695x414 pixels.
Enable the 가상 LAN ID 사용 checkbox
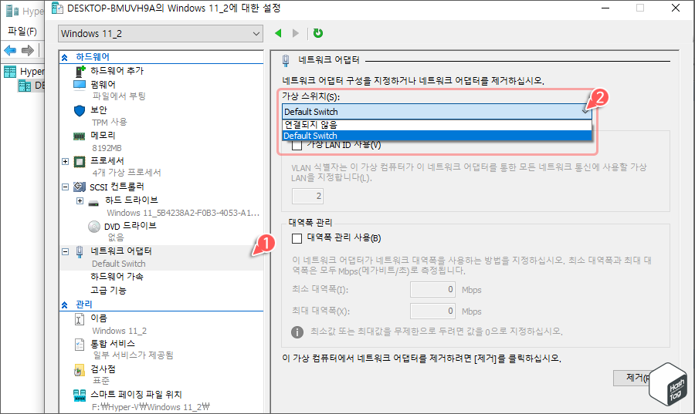point(297,145)
